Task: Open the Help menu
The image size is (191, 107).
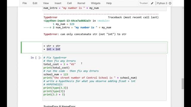Action: point(109,3)
